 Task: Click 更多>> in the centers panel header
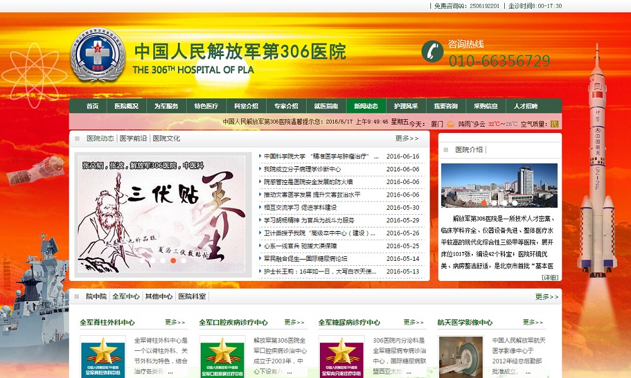coord(547,297)
